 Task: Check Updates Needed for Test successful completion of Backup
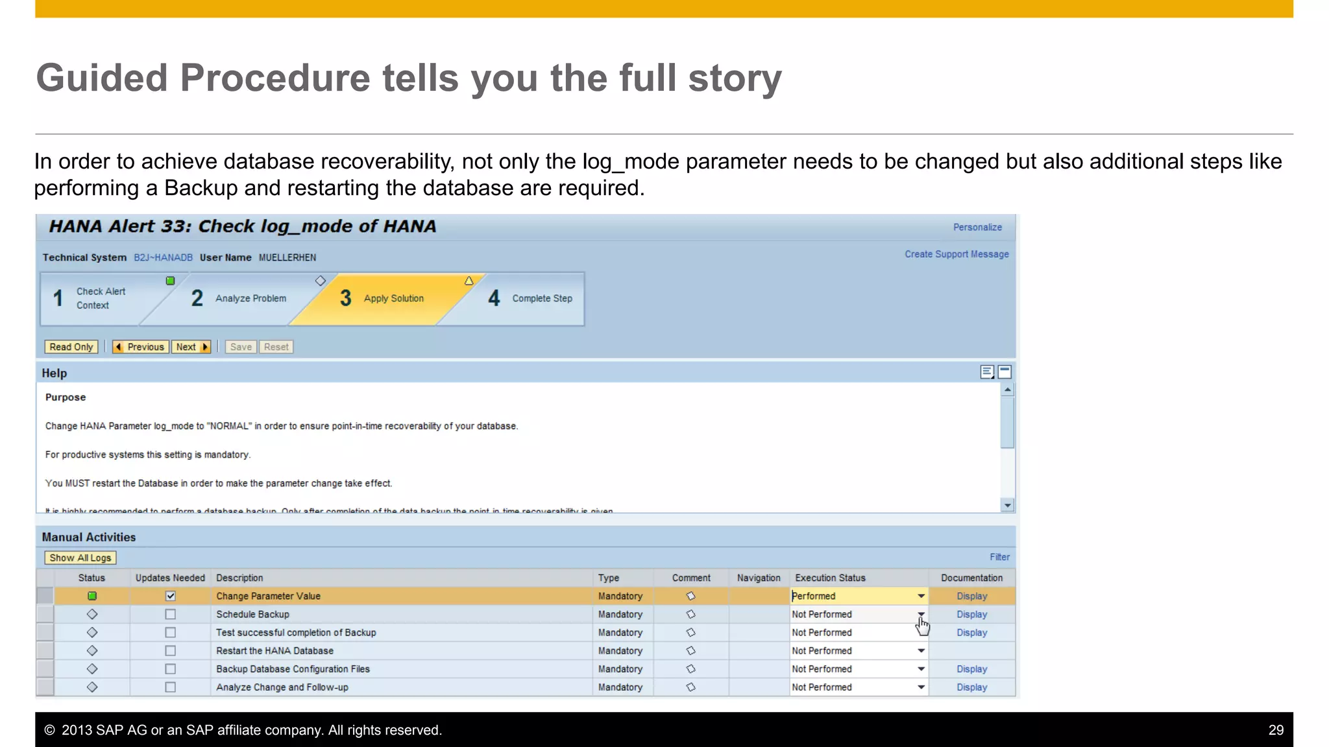[x=170, y=632]
